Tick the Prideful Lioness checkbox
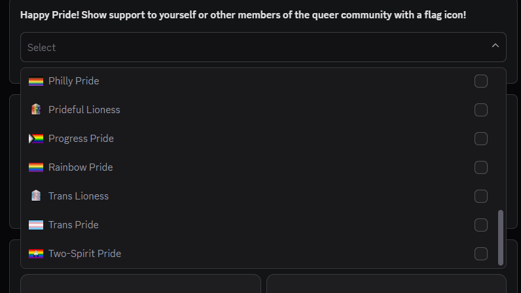521x293 pixels. (481, 110)
